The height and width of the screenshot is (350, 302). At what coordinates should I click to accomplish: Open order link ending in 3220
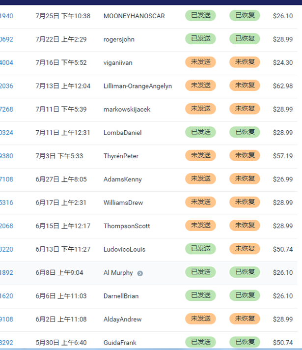(6, 250)
